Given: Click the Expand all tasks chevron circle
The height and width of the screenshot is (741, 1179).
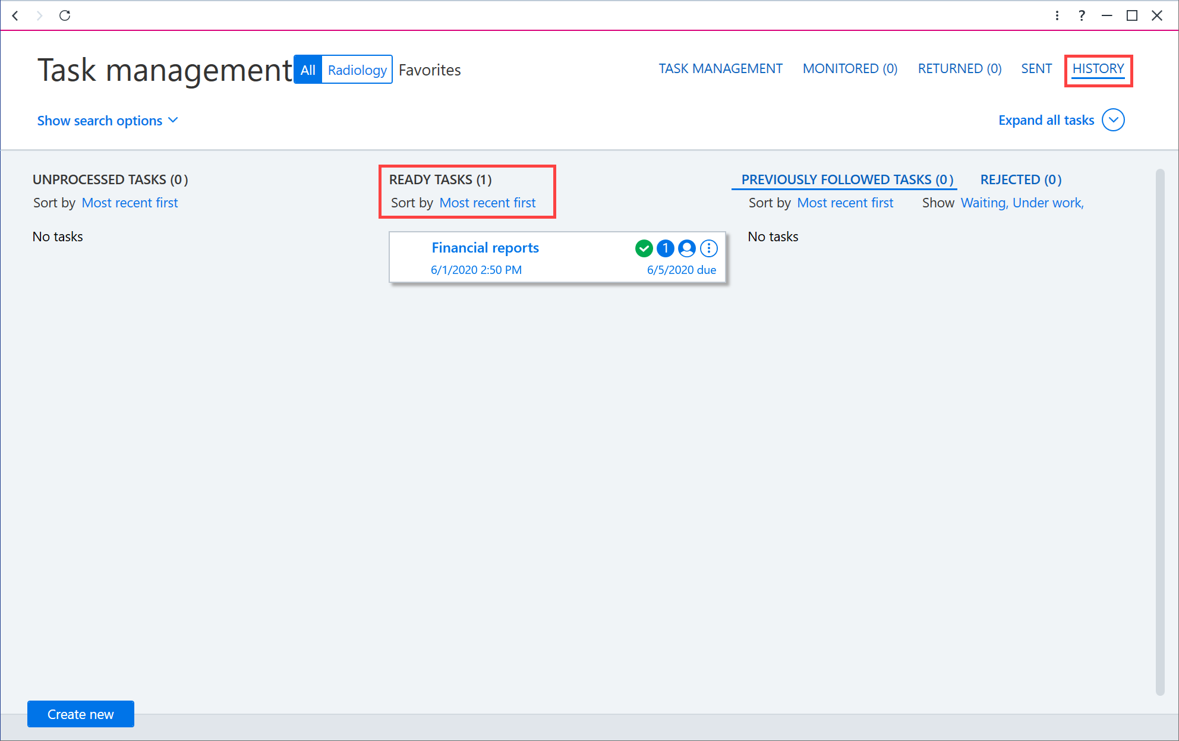Looking at the screenshot, I should pos(1113,120).
